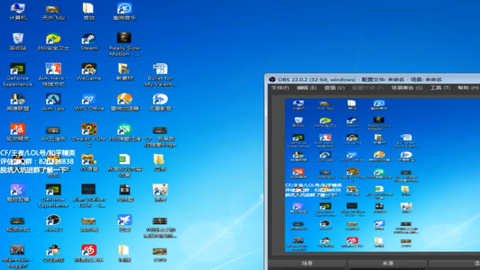Launch the obs32 shortcut
The height and width of the screenshot is (270, 480).
(53, 223)
